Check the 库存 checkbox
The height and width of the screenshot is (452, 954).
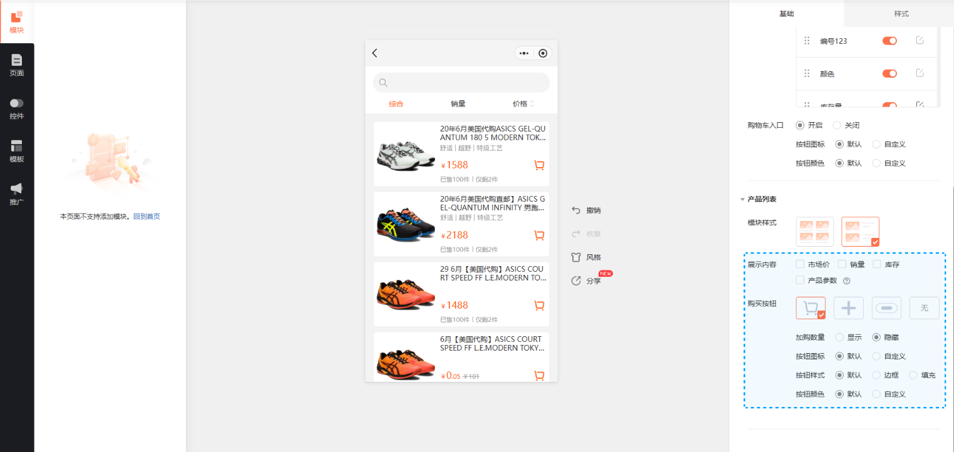pyautogui.click(x=877, y=264)
